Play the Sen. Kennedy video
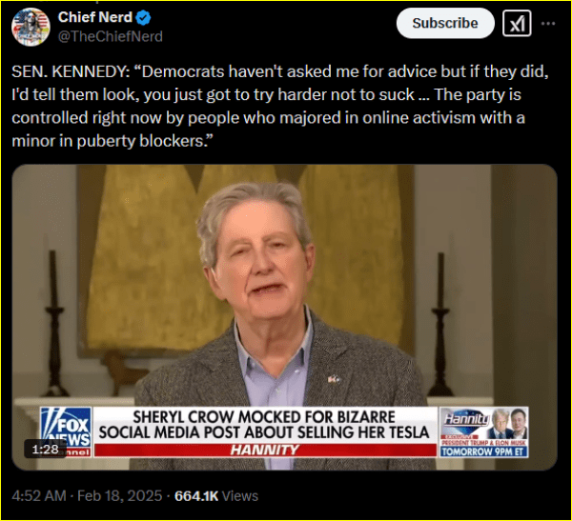 pos(284,317)
